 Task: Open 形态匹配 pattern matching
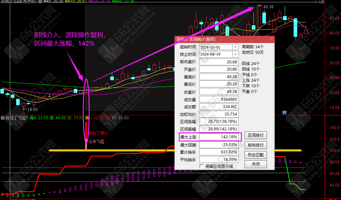coord(255,155)
